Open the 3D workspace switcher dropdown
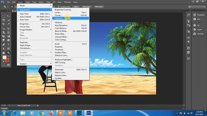 [x=197, y=7]
